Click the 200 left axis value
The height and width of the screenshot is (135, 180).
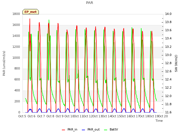point(17,101)
